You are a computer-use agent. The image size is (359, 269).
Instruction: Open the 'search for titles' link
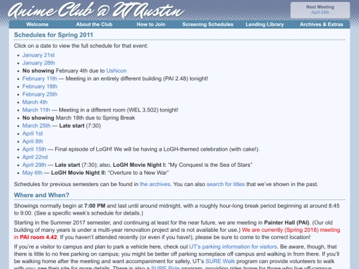pyautogui.click(x=225, y=184)
